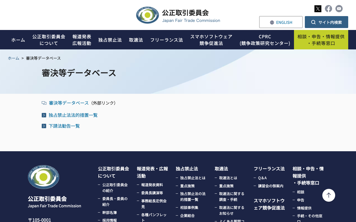Click the 公正取引委員会 header title text
The width and height of the screenshot is (356, 222).
[185, 13]
